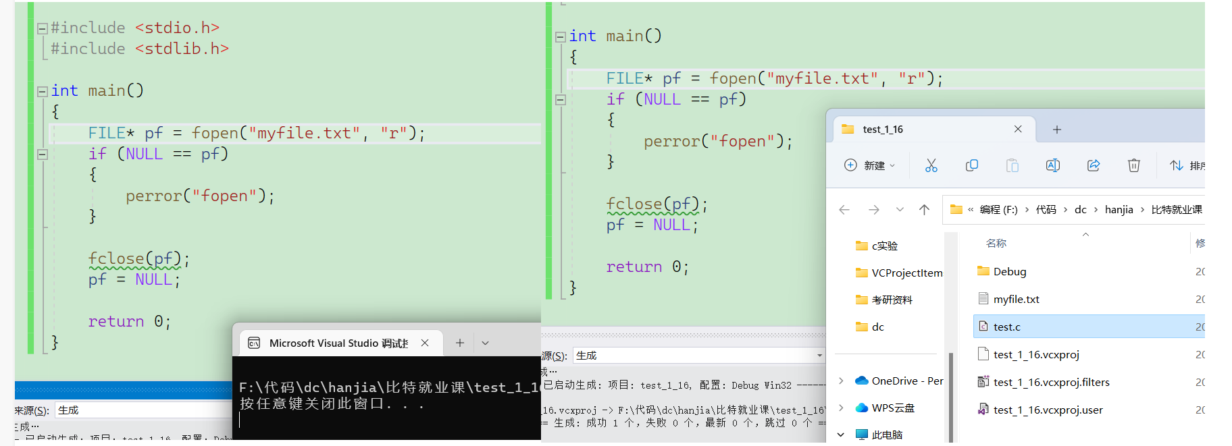Click the Rename icon in Explorer toolbar
The height and width of the screenshot is (446, 1232).
tap(1052, 165)
